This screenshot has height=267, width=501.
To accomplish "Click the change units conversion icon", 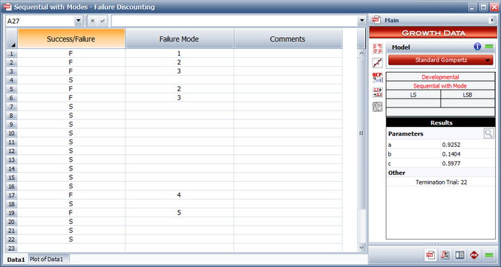I will click(x=377, y=92).
